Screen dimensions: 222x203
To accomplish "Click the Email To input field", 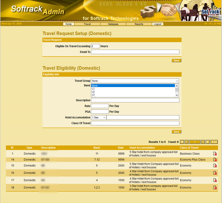I will [135, 52].
